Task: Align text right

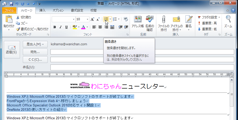Action: pos(106,27)
